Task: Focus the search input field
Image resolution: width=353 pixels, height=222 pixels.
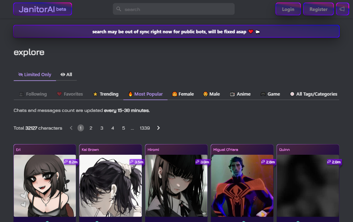Action: tap(174, 9)
